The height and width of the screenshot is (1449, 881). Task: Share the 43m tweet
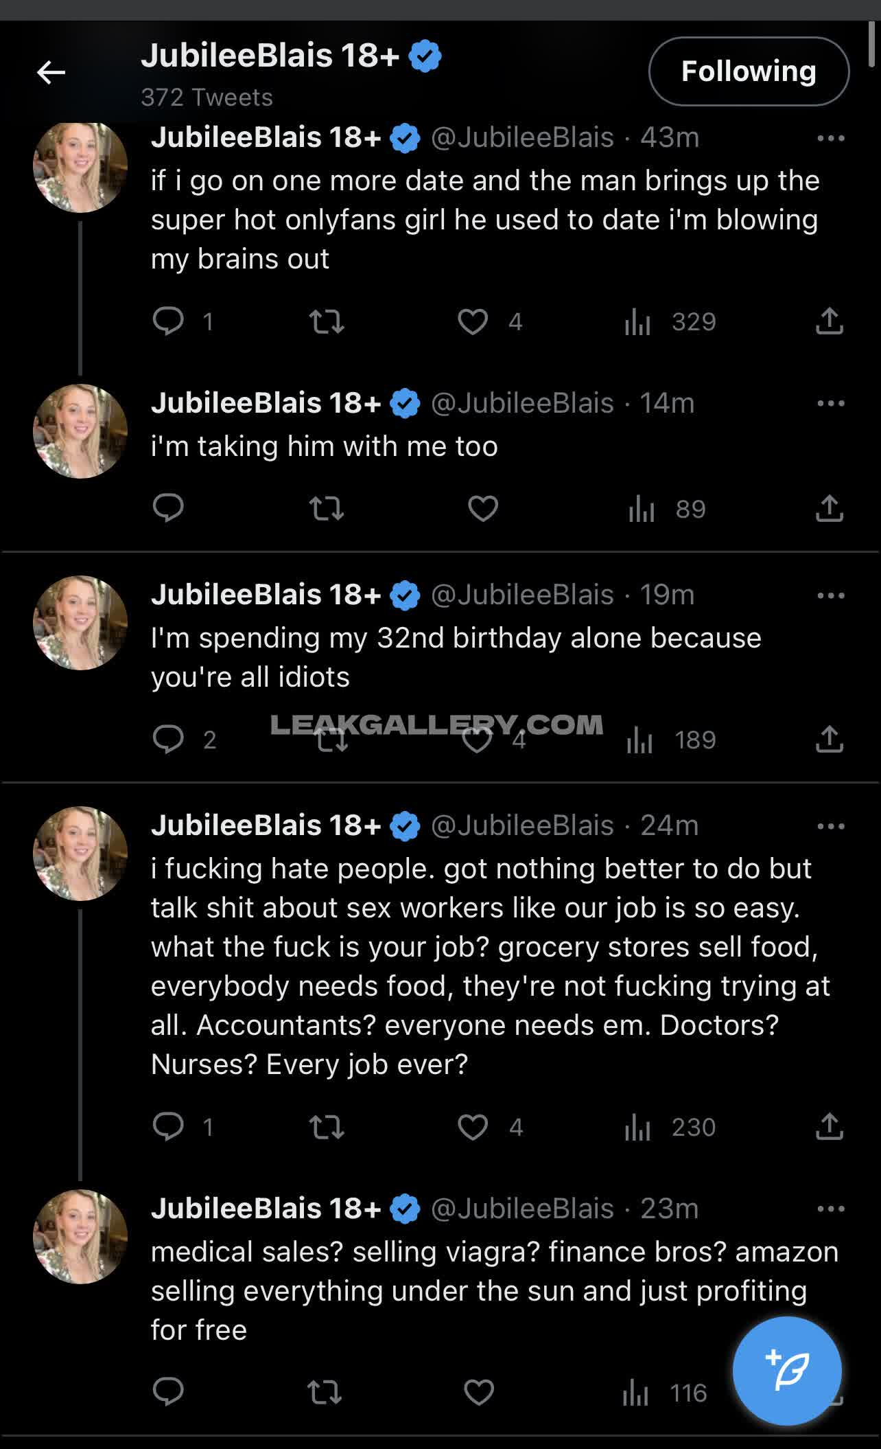click(829, 321)
